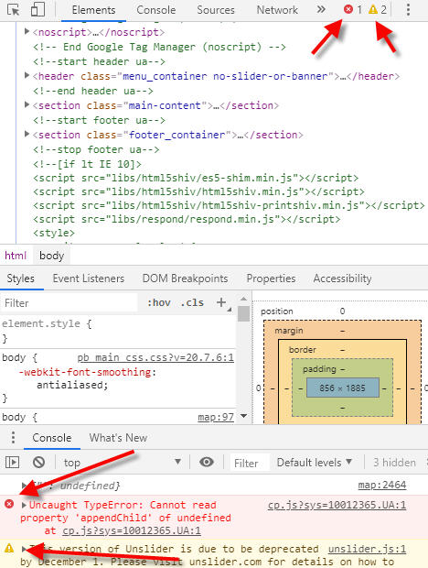428x568 pixels.
Task: Toggle the .cls class editor
Action: pos(192,302)
